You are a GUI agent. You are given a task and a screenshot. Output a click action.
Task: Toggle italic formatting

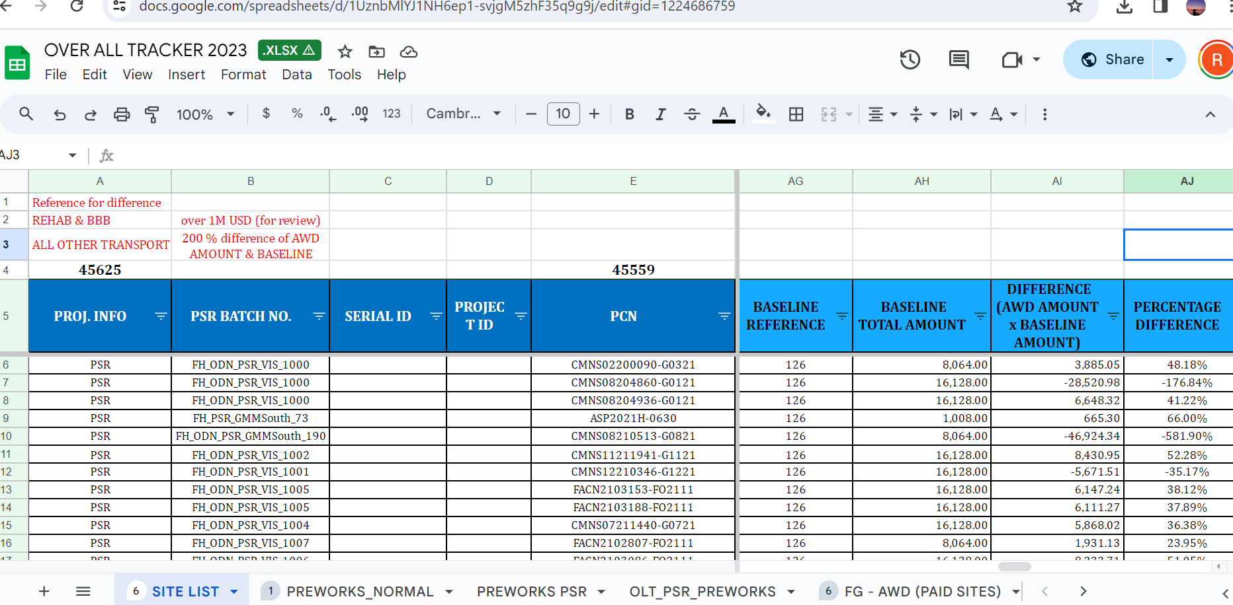(660, 114)
